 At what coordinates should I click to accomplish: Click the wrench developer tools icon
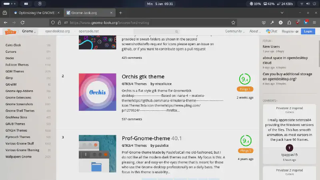click(x=272, y=22)
